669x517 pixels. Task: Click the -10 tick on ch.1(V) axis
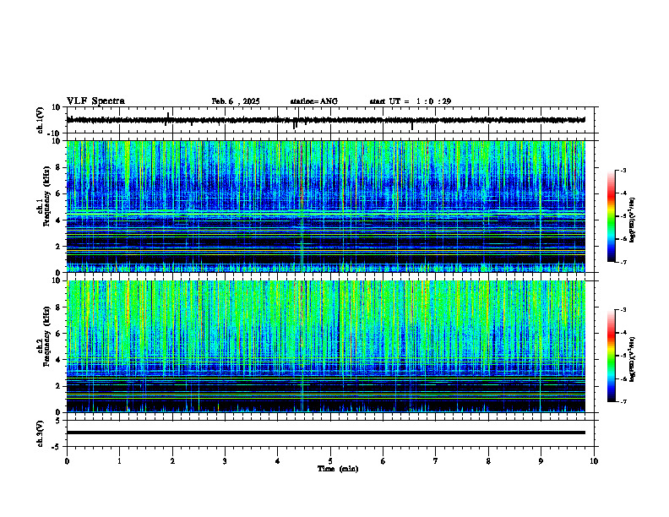pos(55,133)
